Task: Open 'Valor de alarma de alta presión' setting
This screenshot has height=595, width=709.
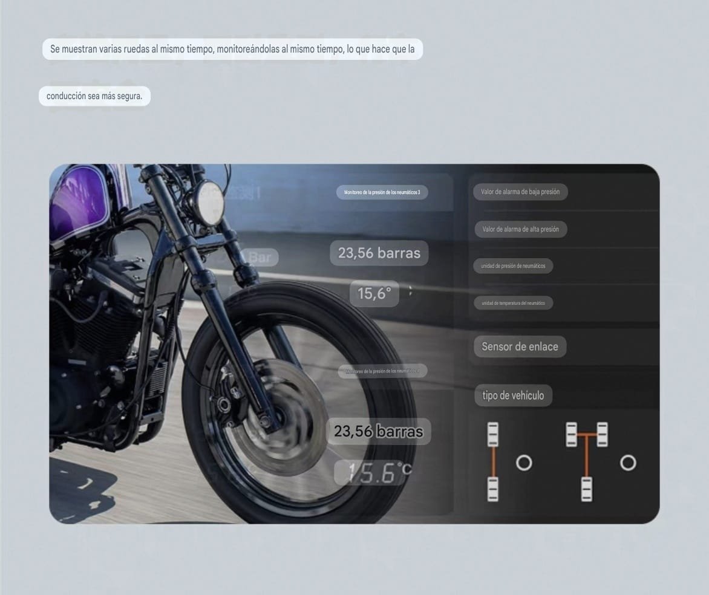Action: pos(520,229)
